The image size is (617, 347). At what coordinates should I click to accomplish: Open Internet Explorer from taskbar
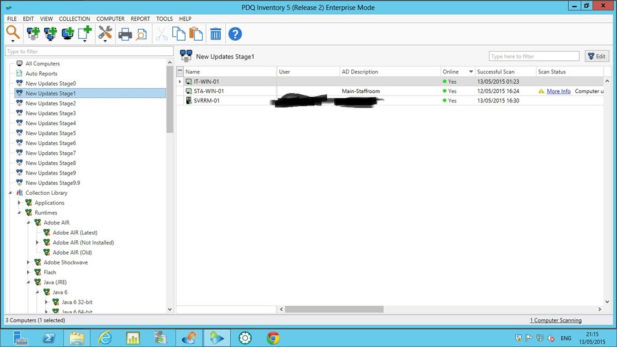coord(105,338)
